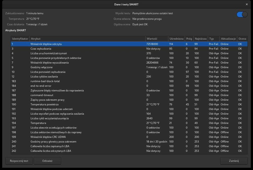The height and width of the screenshot is (170, 253).
Task: Select row Liczba obecnie oczekujących sektorów
Action: pos(129,128)
